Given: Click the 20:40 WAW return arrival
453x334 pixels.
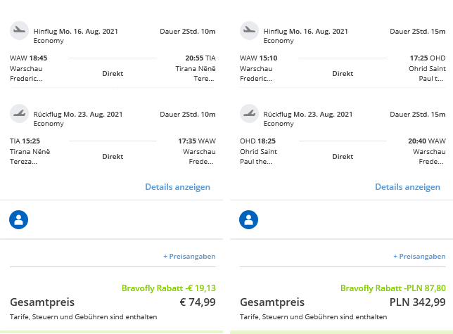Looking at the screenshot, I should pyautogui.click(x=427, y=141).
